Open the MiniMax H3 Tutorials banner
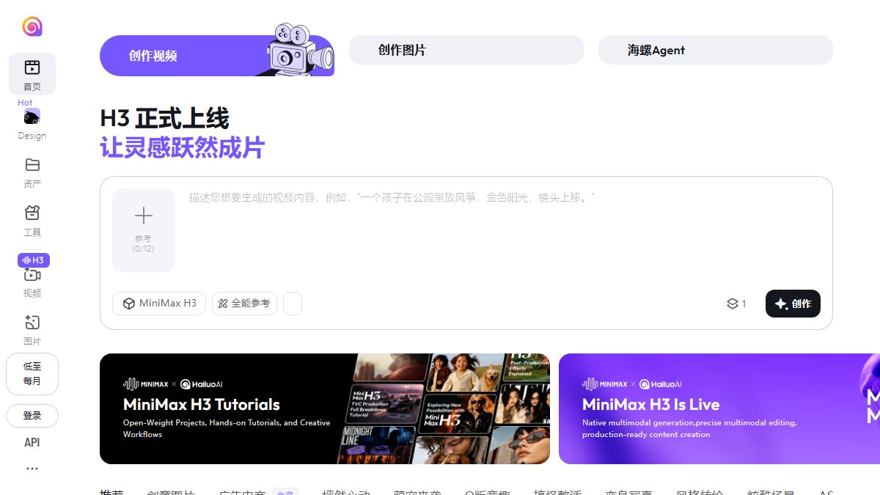This screenshot has width=880, height=495. (x=325, y=408)
